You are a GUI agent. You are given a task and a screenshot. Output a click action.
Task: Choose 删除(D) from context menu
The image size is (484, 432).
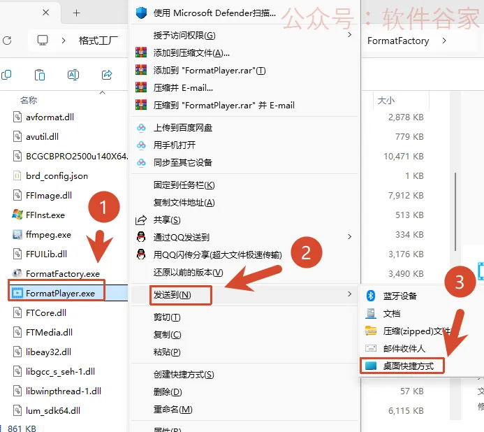[x=244, y=392]
